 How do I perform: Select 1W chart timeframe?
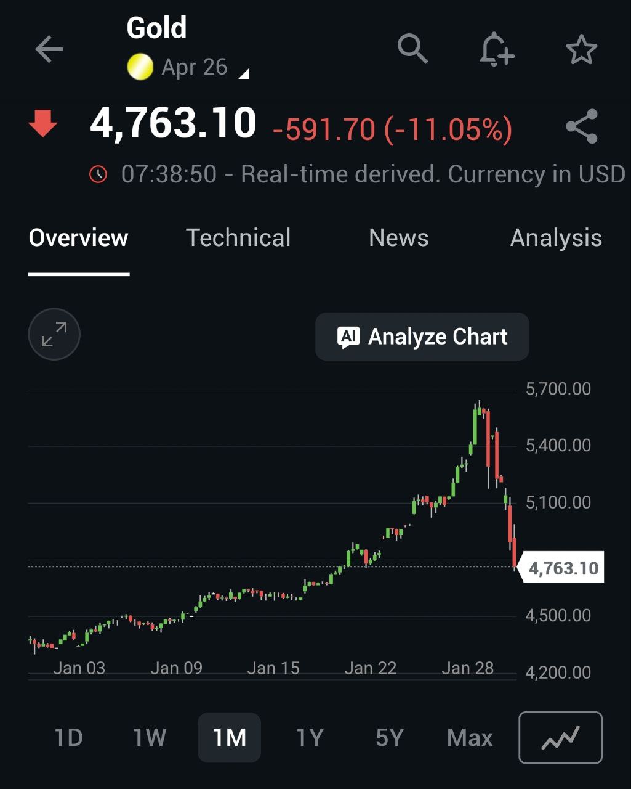pos(150,737)
